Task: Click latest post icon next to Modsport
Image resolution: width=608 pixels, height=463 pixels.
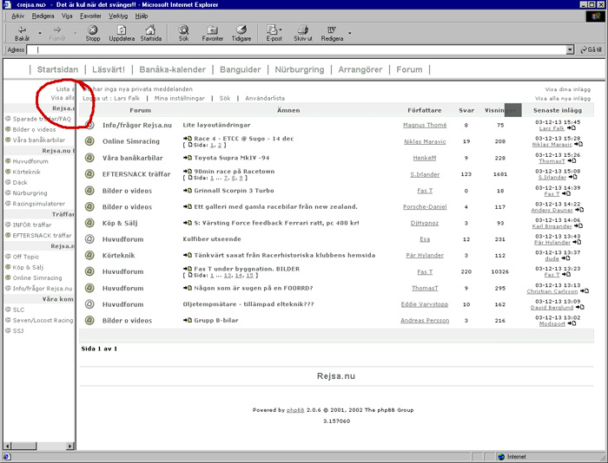Action: [572, 323]
